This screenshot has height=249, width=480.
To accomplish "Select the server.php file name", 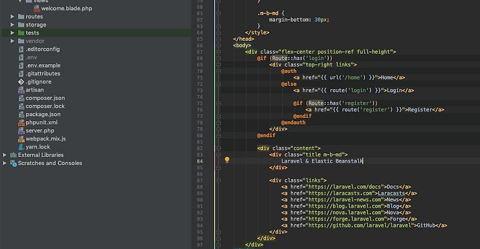I will [x=40, y=130].
